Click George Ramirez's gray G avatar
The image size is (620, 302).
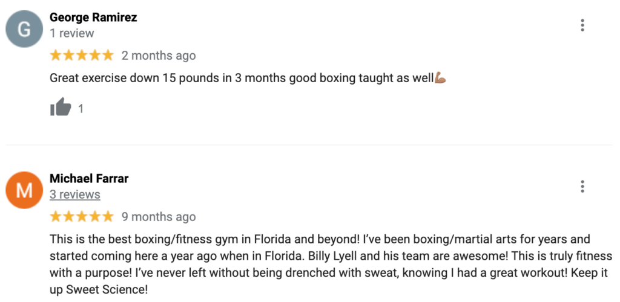pyautogui.click(x=24, y=29)
